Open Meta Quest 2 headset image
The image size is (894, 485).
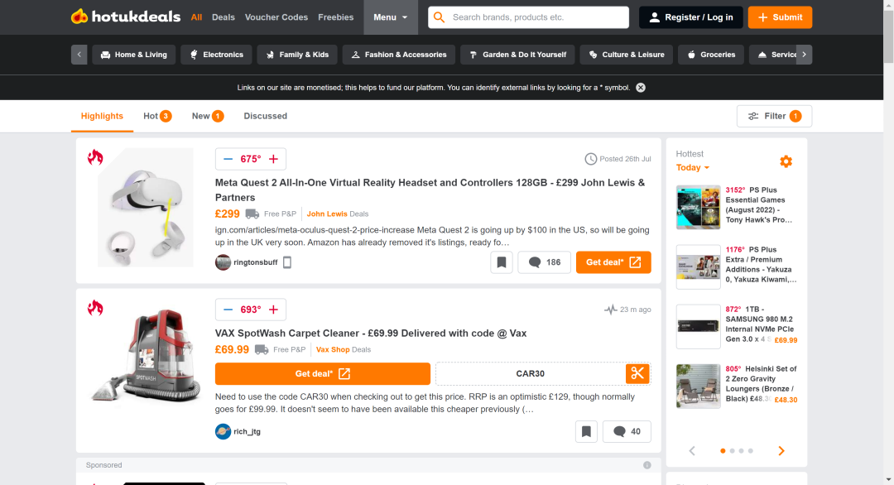coord(146,208)
